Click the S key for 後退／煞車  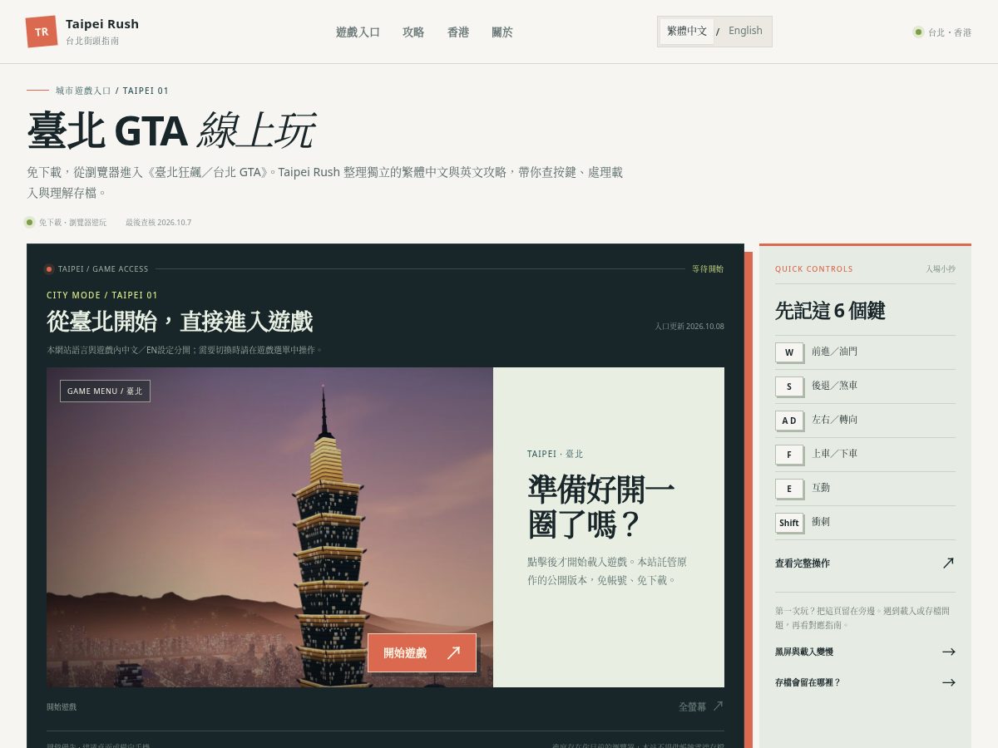point(789,386)
